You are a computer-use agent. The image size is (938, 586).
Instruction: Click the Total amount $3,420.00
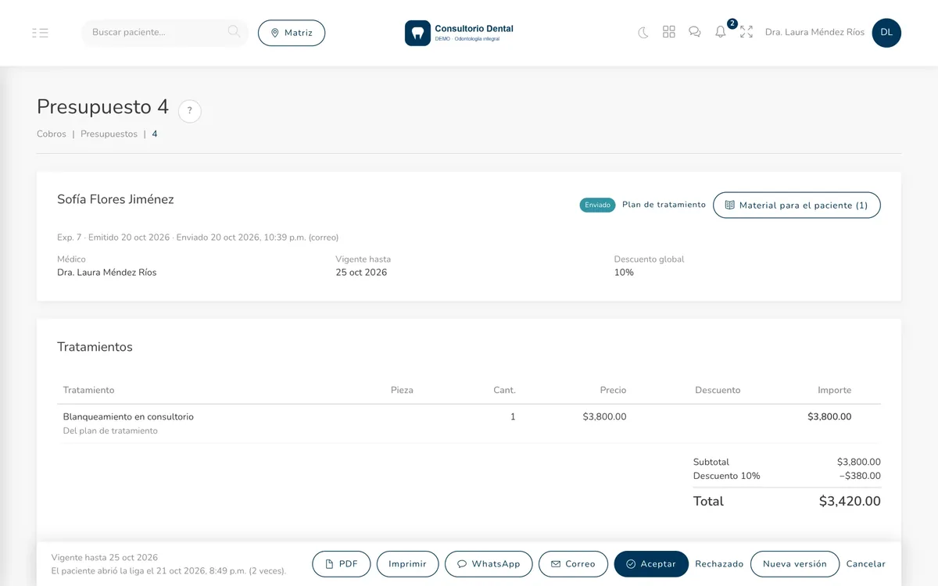pyautogui.click(x=850, y=502)
